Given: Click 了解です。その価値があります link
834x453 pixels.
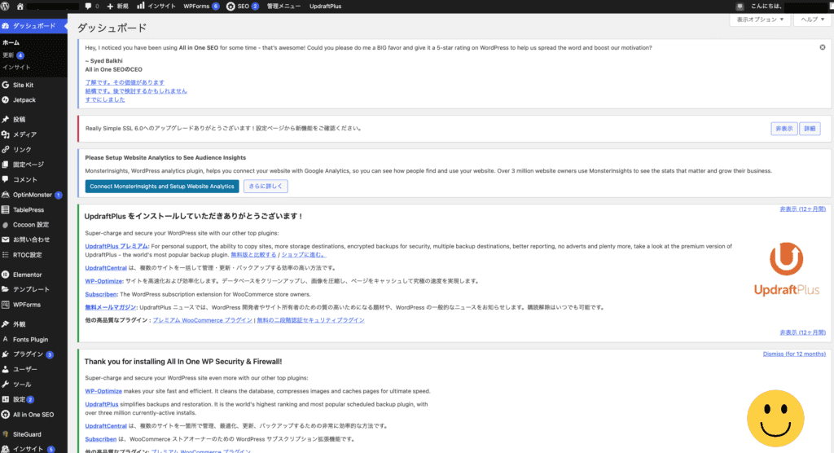Looking at the screenshot, I should click(x=125, y=82).
